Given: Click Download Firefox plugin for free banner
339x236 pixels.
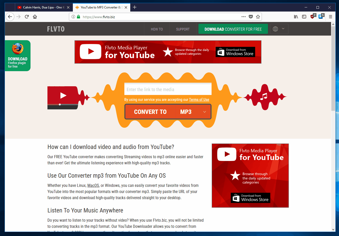Looking at the screenshot, I should tap(17, 56).
